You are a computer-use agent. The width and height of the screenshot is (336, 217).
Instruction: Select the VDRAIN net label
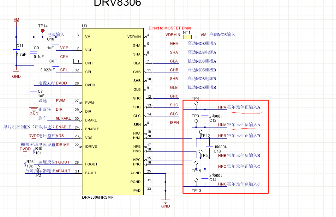(x=173, y=34)
